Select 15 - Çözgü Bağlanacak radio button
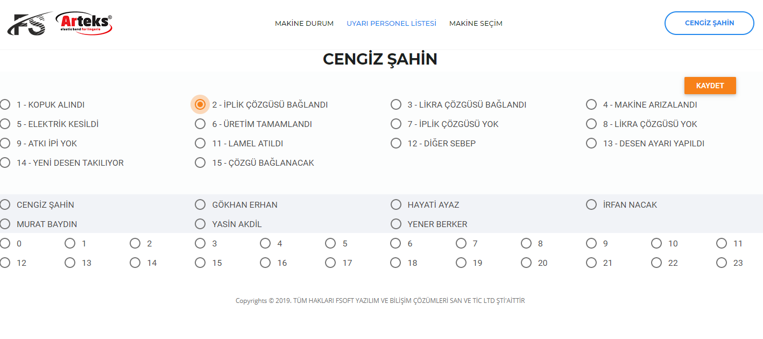Screen dimensions: 763x339 click(x=200, y=163)
